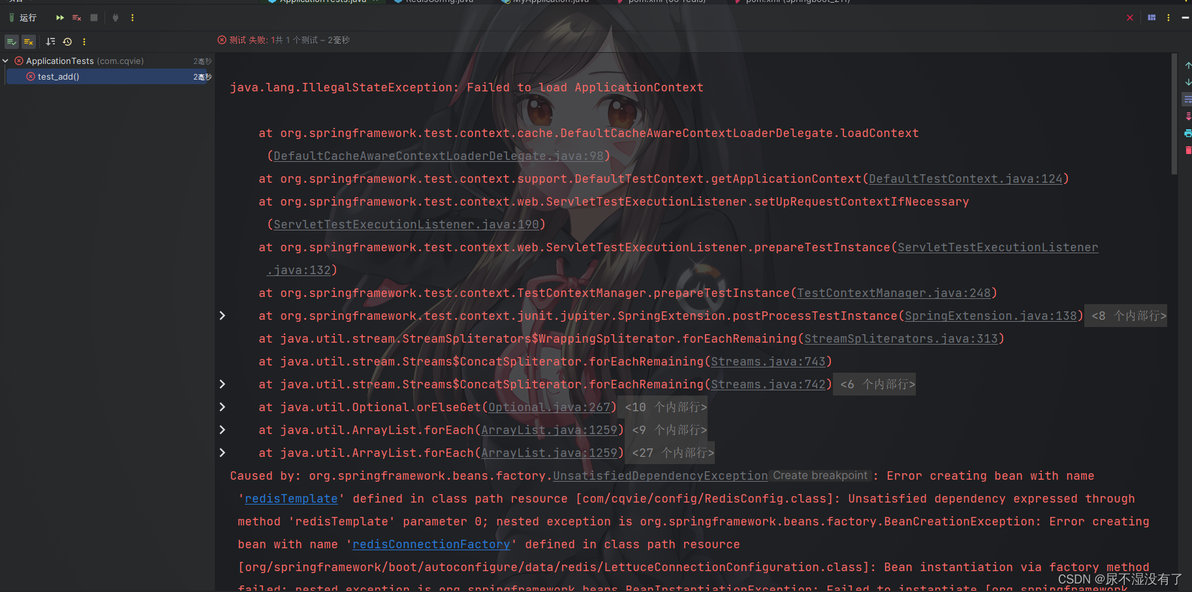Toggle show ignored tests filter
1192x592 pixels.
[28, 42]
